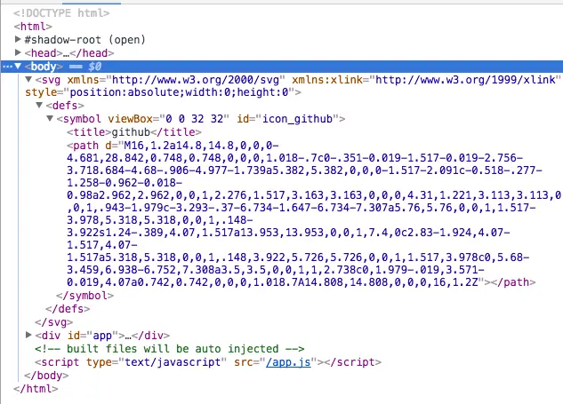Select the closing </defs> tag
Viewport: 563px width, 404px height.
68,309
